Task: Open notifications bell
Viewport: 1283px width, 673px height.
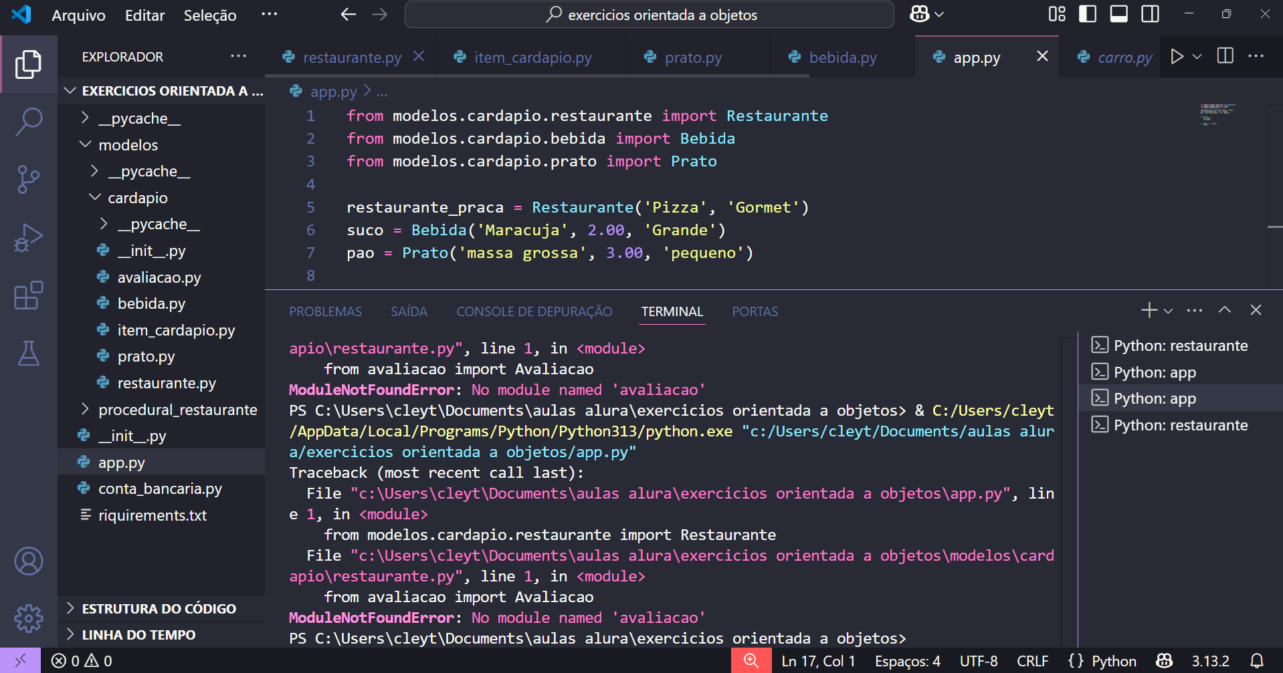Action: 1257,661
